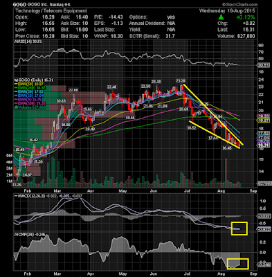This screenshot has height=277, width=272.
Task: Click the 18.87 EMA(50) axis tag
Action: (263, 120)
